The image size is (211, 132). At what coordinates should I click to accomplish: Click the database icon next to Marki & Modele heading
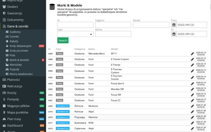pyautogui.click(x=52, y=7)
